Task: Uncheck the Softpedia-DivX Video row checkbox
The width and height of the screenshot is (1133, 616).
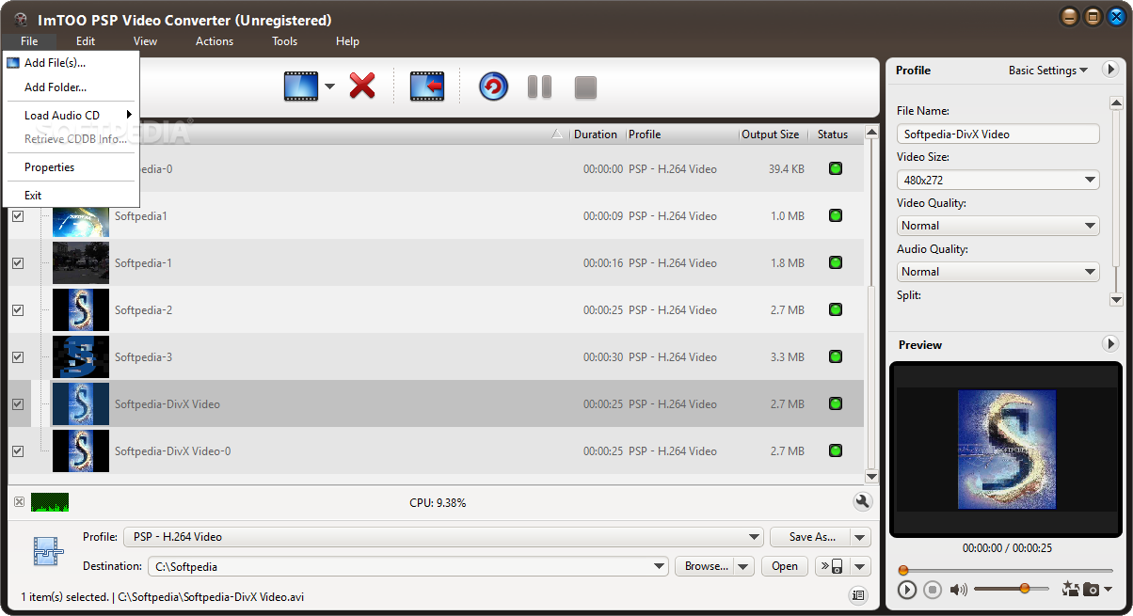Action: click(x=18, y=403)
